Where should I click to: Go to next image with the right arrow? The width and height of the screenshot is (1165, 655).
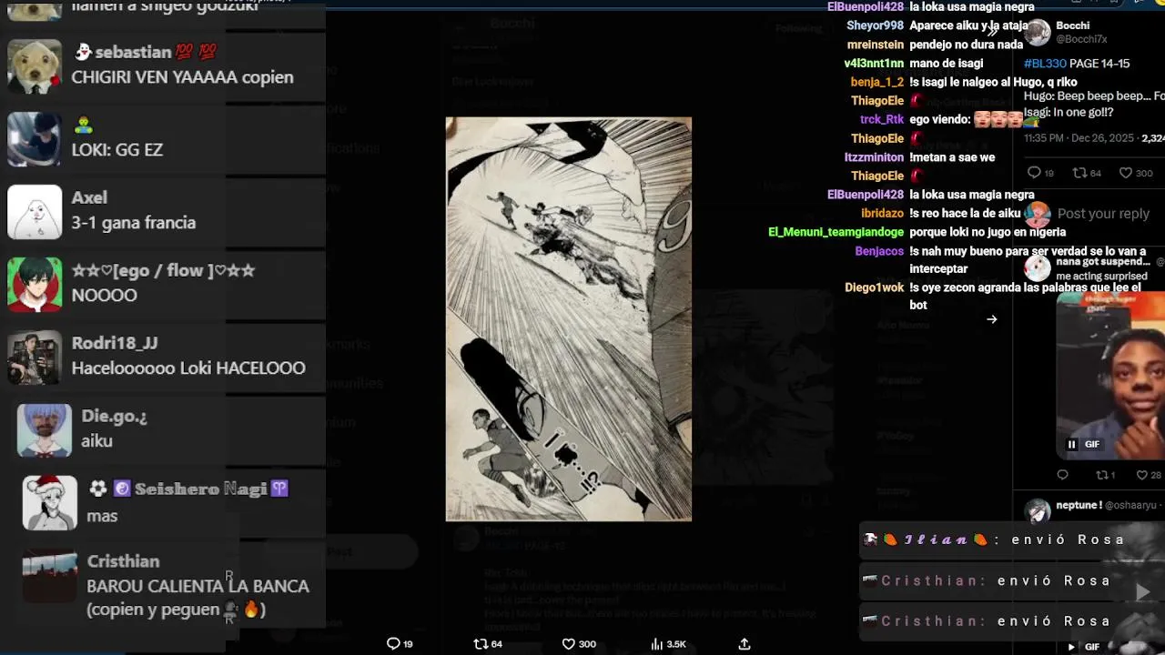point(992,319)
